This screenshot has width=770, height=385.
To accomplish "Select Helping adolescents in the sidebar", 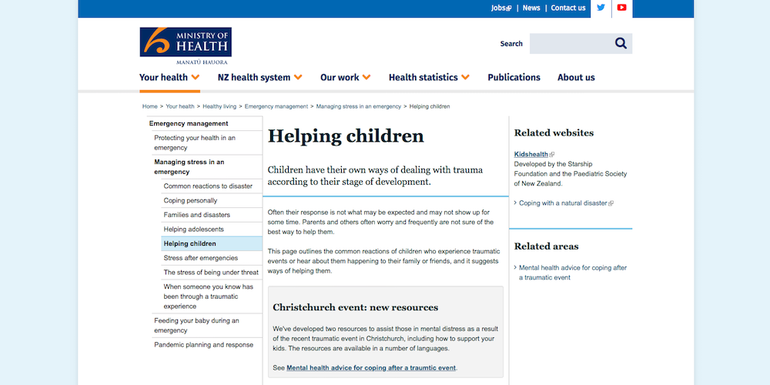I will (194, 229).
